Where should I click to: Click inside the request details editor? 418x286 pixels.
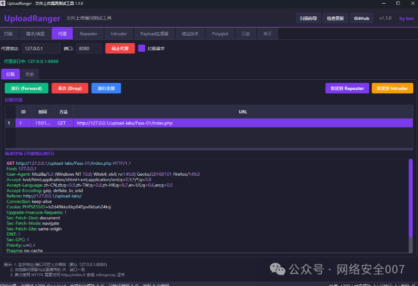(207, 206)
